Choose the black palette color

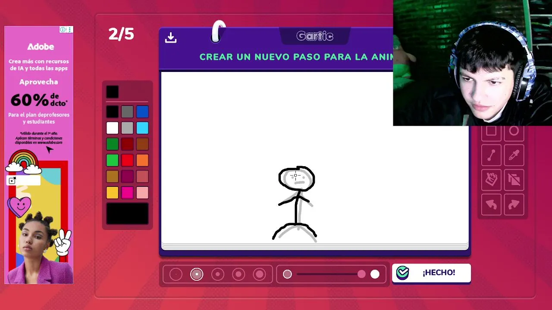[112, 112]
